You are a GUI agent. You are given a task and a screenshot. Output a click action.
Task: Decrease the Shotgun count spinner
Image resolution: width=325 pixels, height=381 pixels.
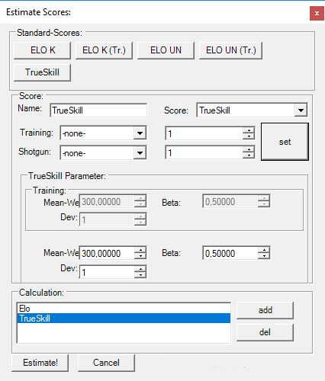pos(249,155)
